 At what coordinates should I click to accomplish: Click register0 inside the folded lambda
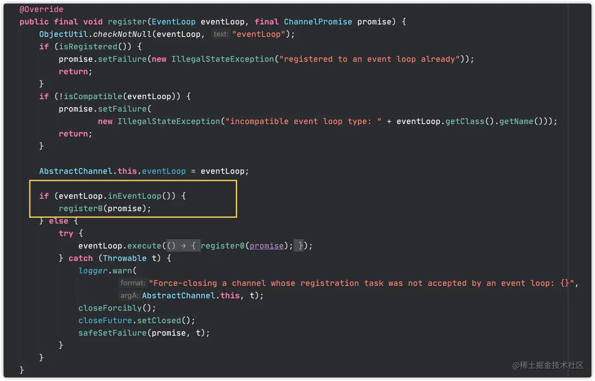(223, 246)
